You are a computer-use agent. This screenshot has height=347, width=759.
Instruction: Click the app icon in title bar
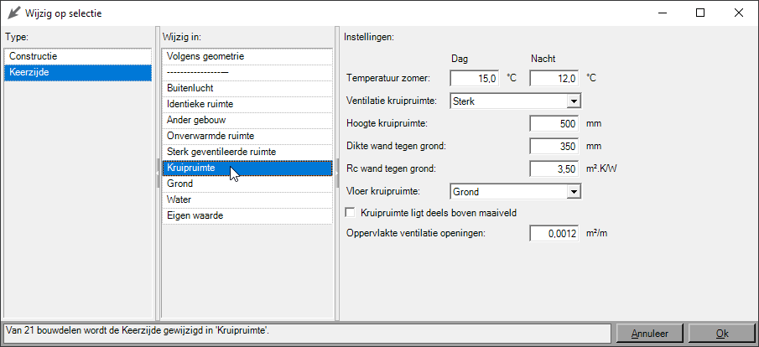pos(13,13)
